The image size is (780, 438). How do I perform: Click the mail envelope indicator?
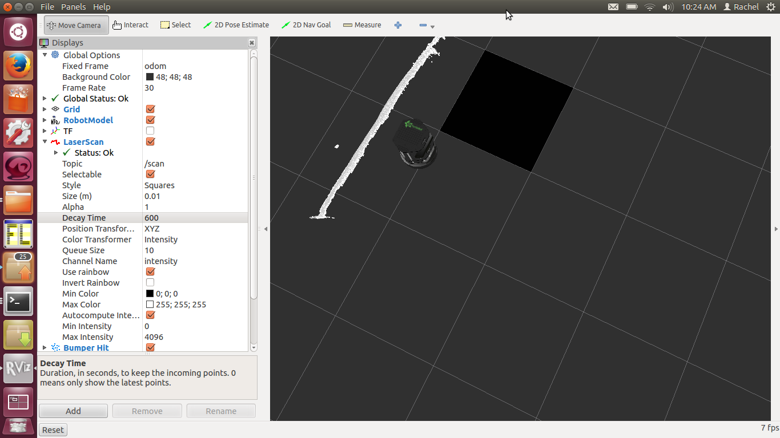pyautogui.click(x=613, y=7)
